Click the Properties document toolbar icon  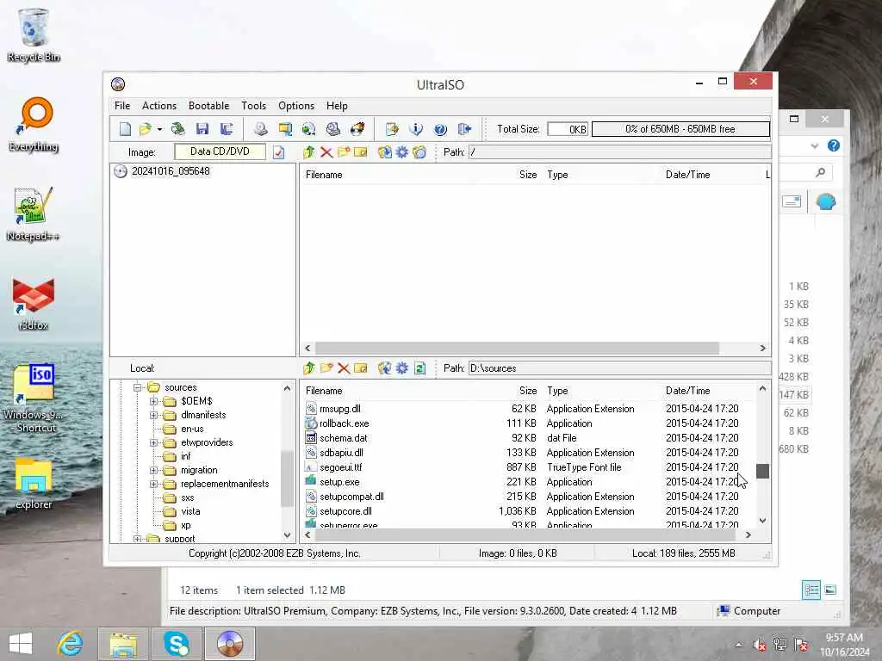click(x=392, y=129)
